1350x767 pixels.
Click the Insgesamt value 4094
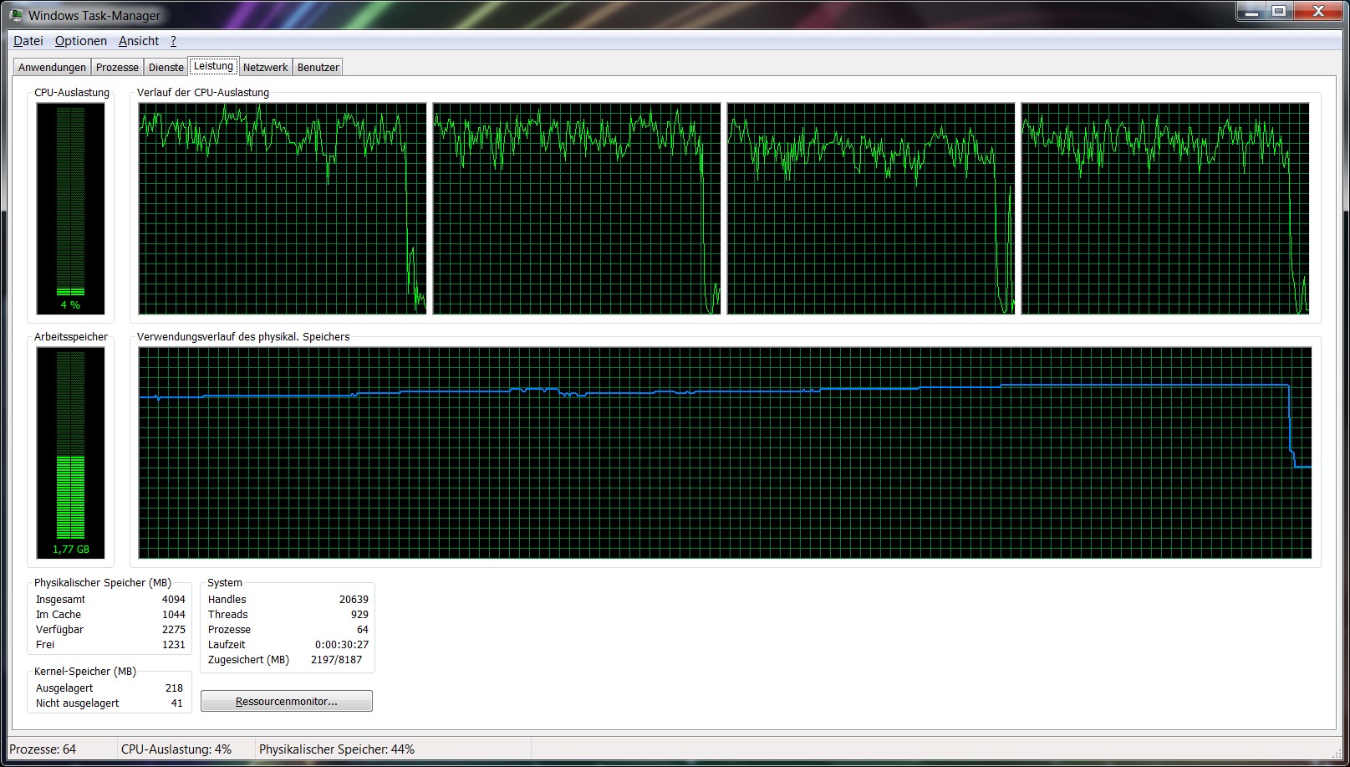174,600
